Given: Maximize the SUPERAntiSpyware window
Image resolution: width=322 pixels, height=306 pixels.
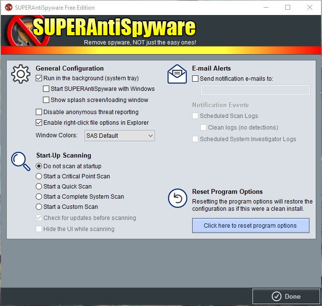Looking at the screenshot, I should 288,7.
